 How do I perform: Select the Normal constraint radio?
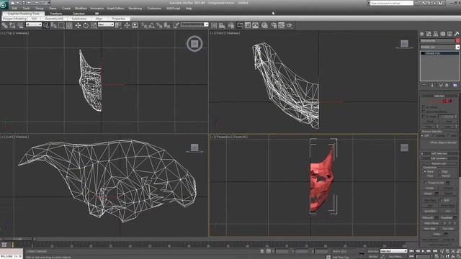pos(440,176)
